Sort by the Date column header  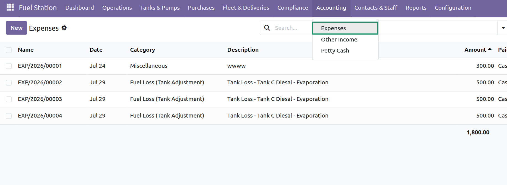coord(96,50)
